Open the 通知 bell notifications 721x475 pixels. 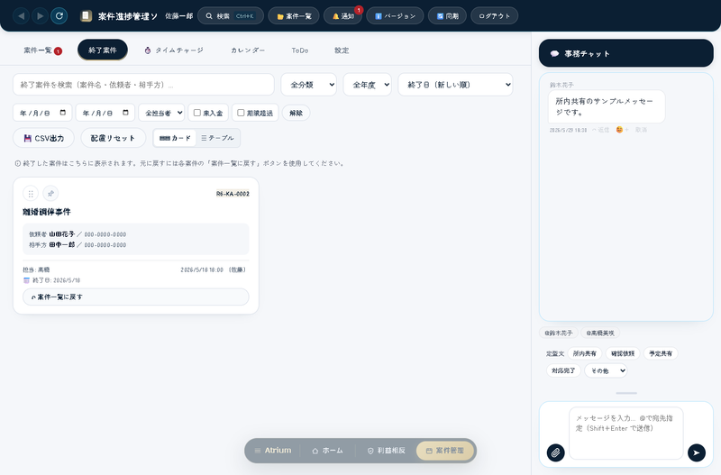coord(342,16)
